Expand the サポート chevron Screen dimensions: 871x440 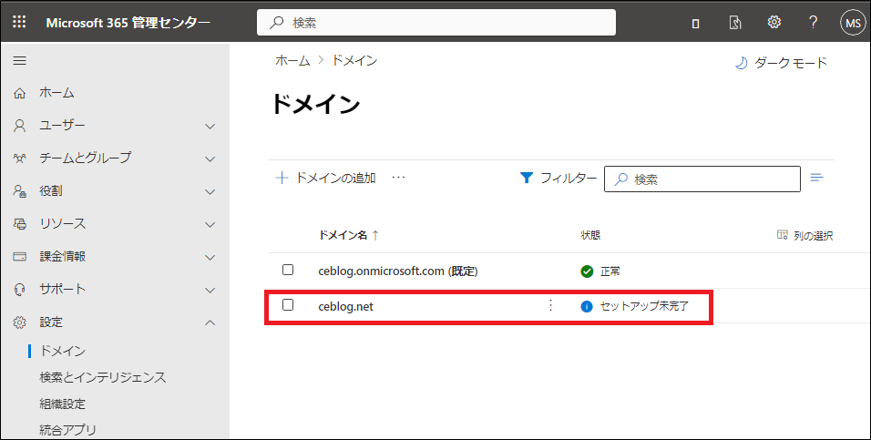coord(210,290)
